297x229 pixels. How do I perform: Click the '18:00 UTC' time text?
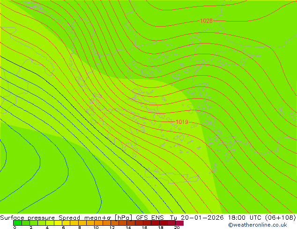pos(245,218)
